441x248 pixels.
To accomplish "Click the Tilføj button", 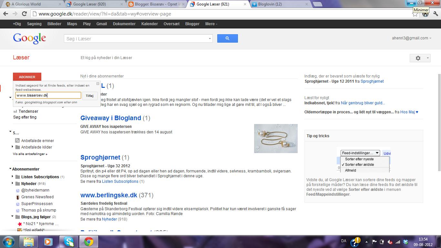I will [90, 96].
